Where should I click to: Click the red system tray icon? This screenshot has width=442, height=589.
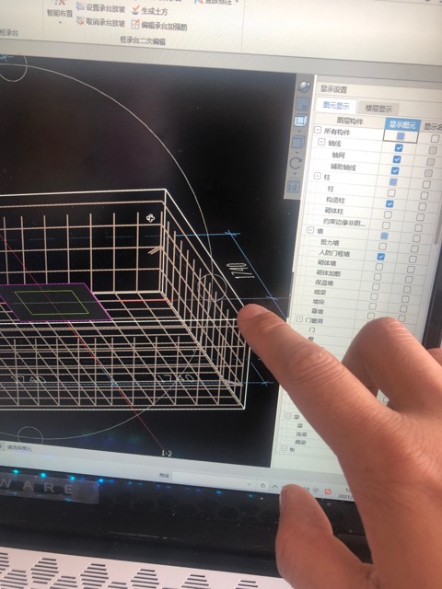click(328, 491)
